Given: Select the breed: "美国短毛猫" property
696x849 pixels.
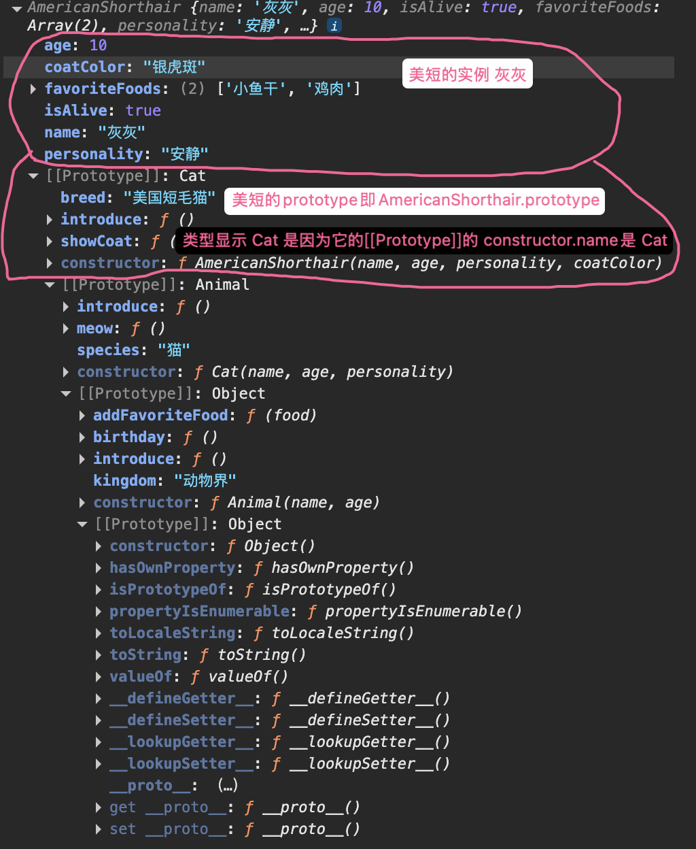Looking at the screenshot, I should [x=138, y=198].
